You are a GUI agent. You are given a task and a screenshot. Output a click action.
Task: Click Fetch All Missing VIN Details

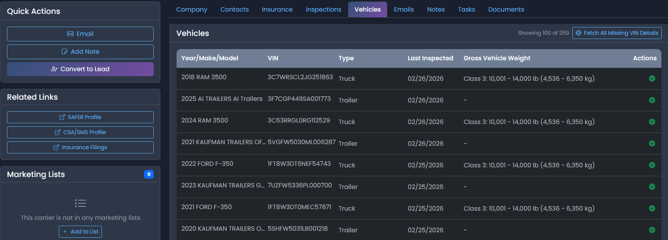click(616, 33)
